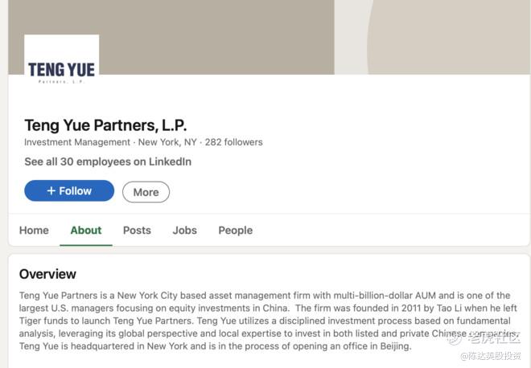Switch to the Home tab

tap(34, 231)
